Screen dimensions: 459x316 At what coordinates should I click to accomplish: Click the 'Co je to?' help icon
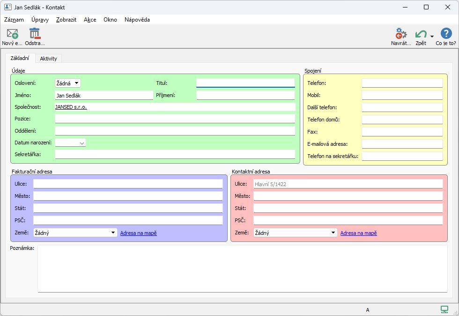(445, 34)
